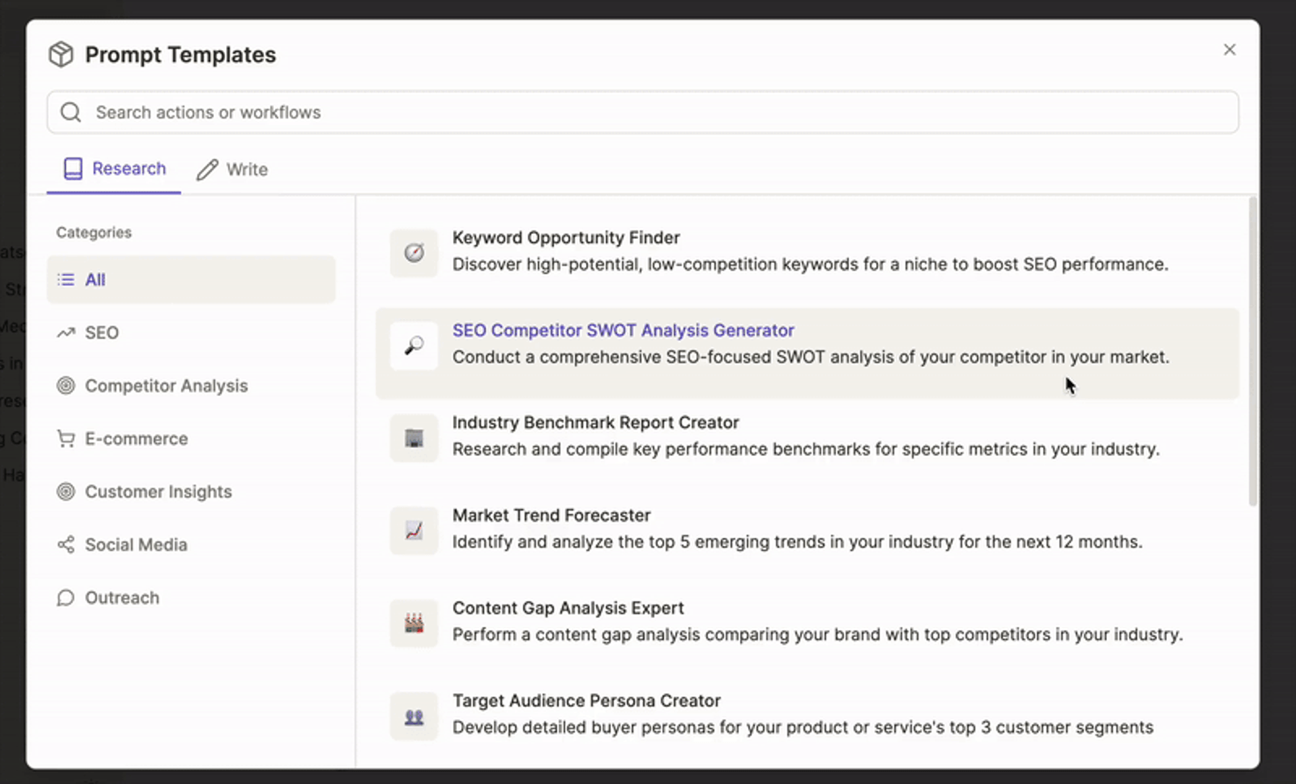Open the Competitor Analysis category
Screen dimensions: 1296x784
(x=191, y=385)
